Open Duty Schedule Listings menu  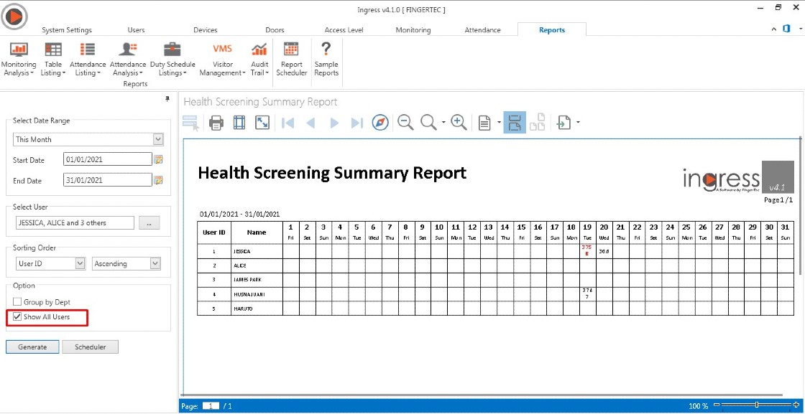[x=172, y=60]
